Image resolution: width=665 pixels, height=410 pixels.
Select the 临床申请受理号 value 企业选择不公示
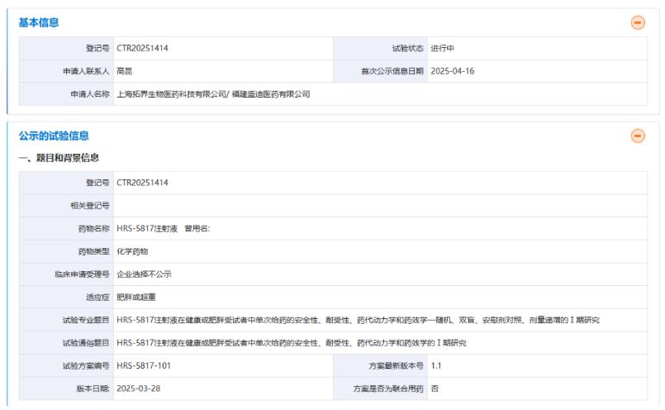[x=144, y=274]
